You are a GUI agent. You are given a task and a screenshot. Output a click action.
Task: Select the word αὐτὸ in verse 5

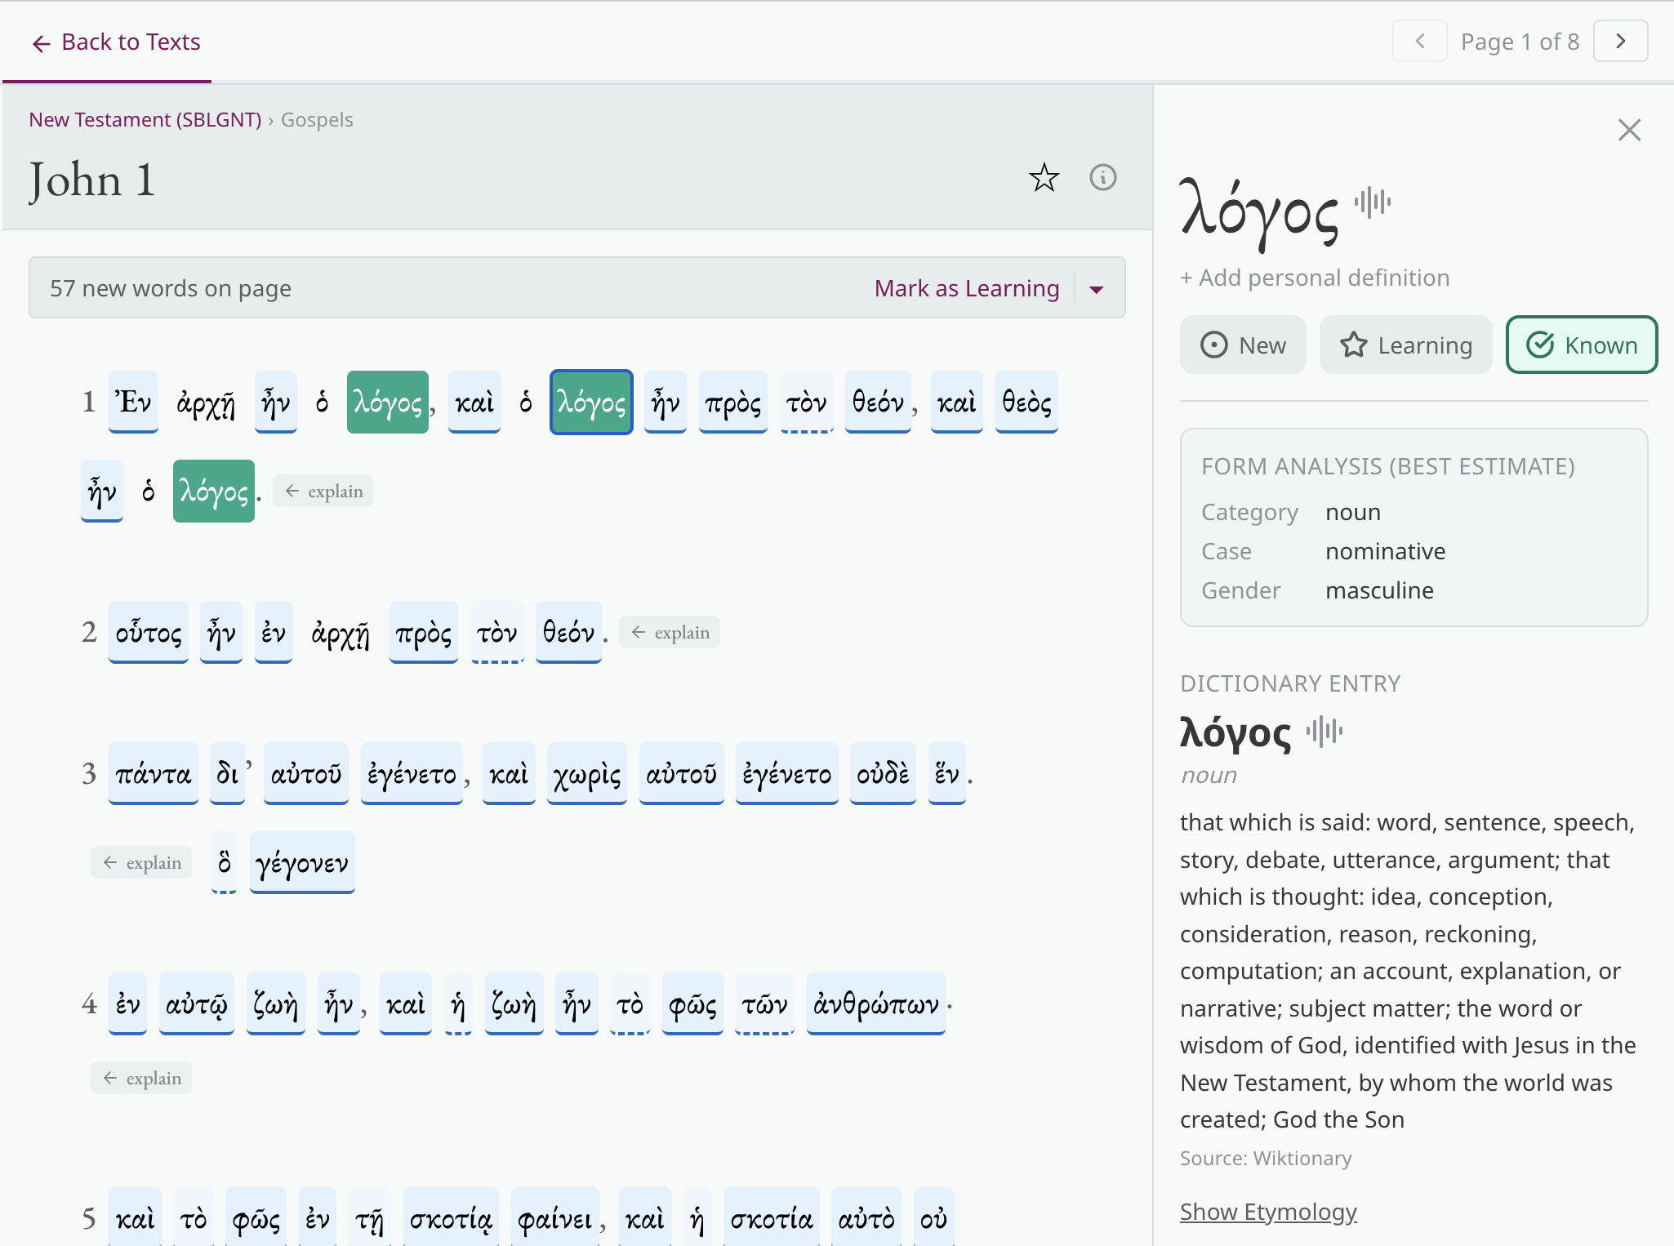pos(866,1217)
